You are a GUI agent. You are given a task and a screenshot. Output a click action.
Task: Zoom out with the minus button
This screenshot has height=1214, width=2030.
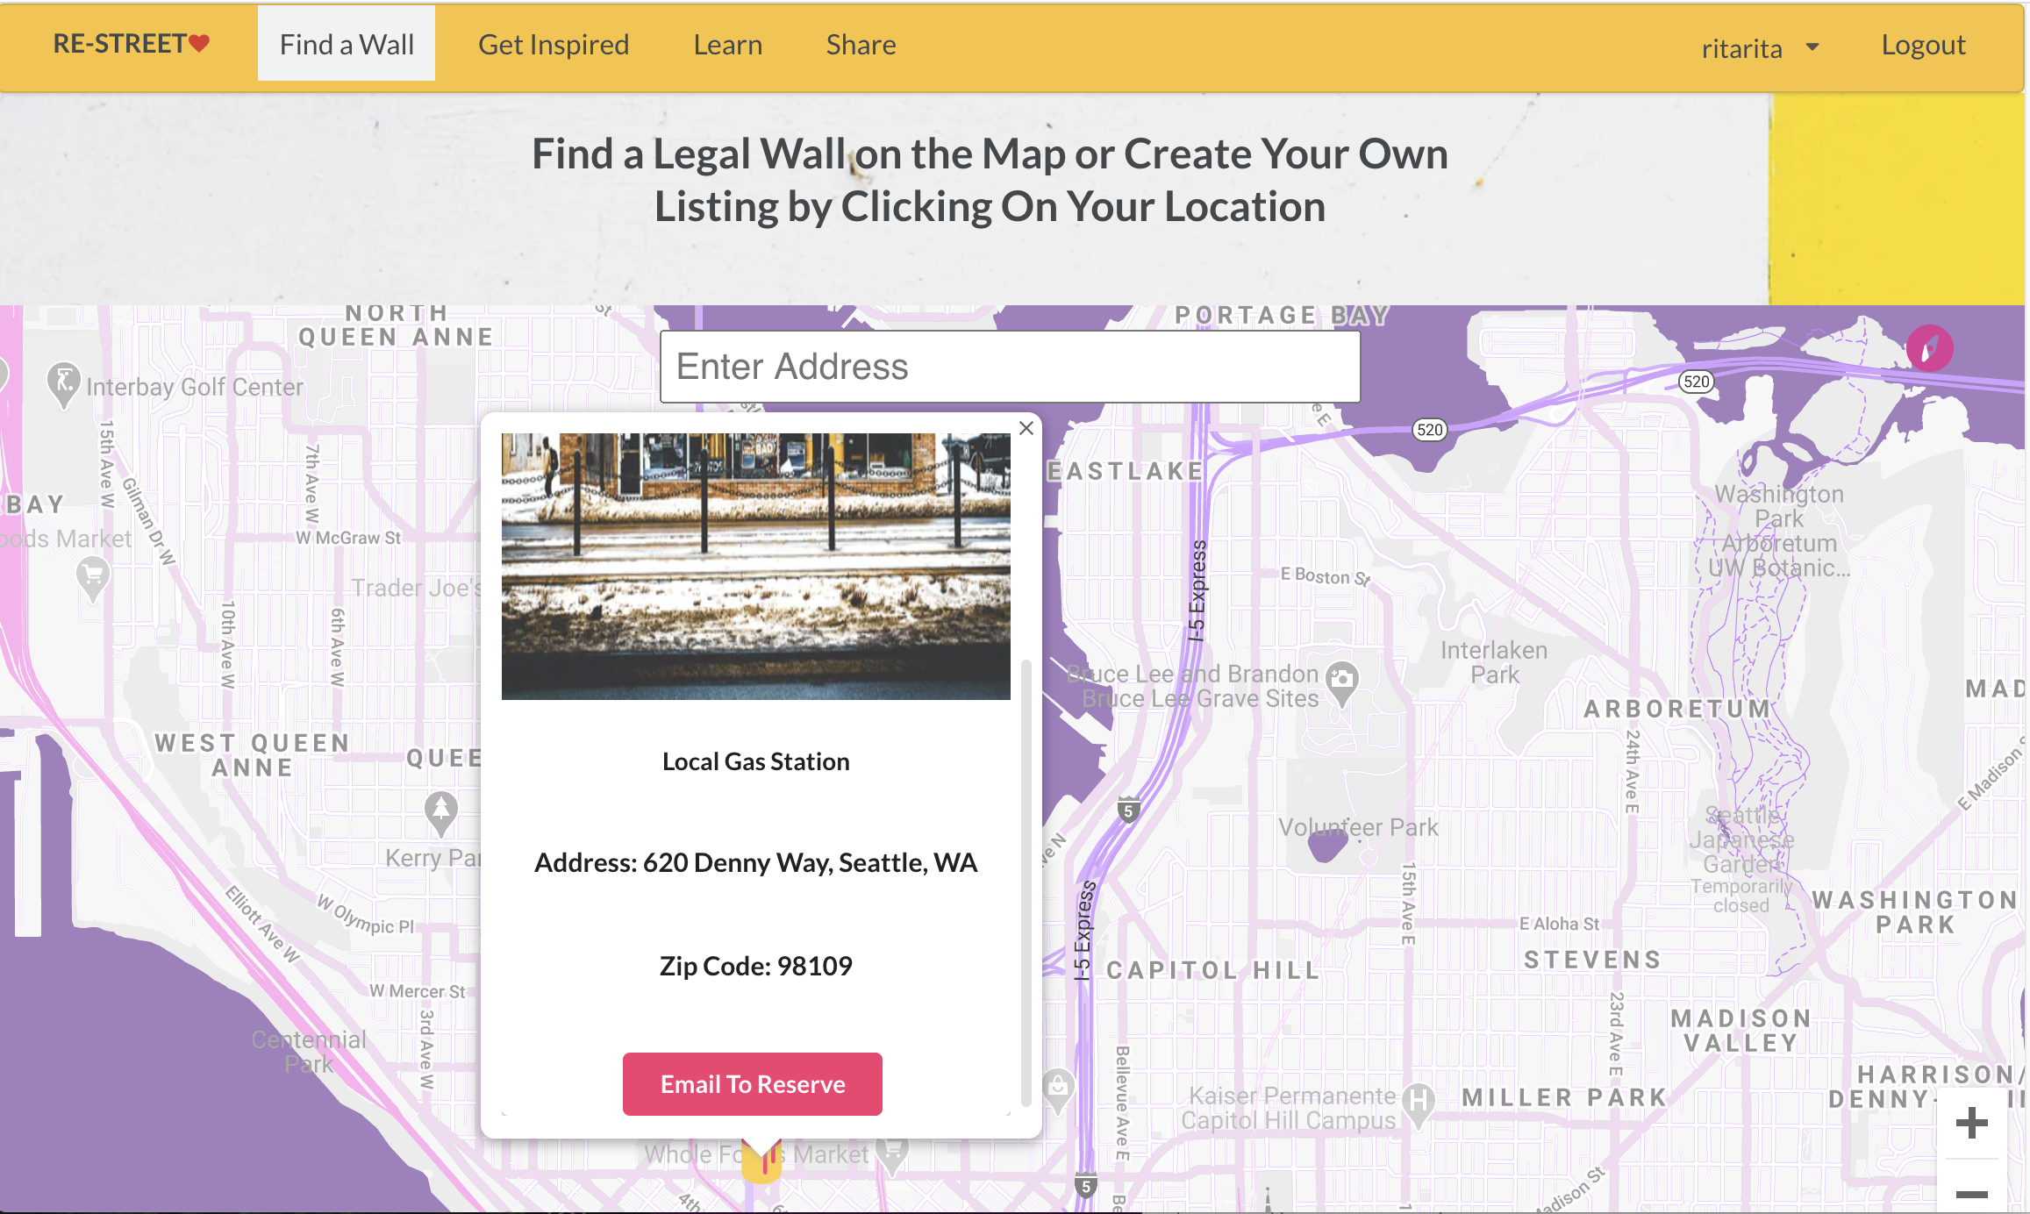tap(1971, 1191)
